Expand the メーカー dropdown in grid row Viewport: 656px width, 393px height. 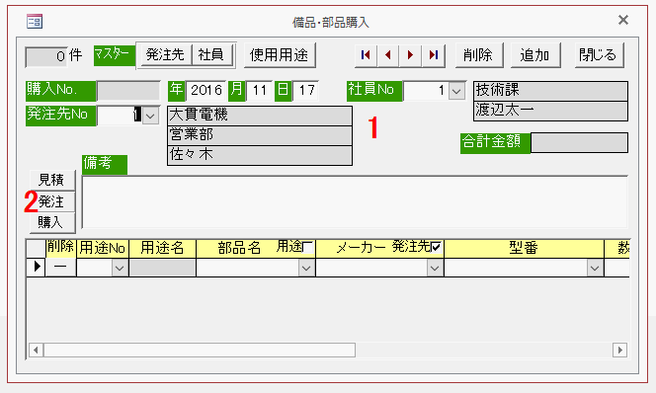point(435,268)
